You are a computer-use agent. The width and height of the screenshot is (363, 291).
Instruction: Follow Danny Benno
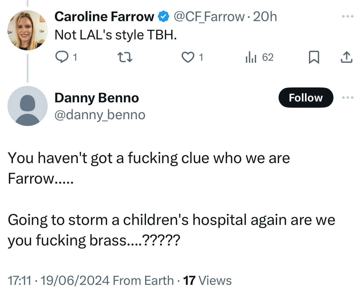[x=306, y=98]
